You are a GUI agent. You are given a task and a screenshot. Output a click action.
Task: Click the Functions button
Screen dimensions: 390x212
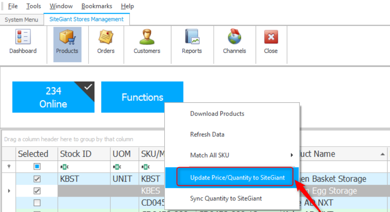142,97
